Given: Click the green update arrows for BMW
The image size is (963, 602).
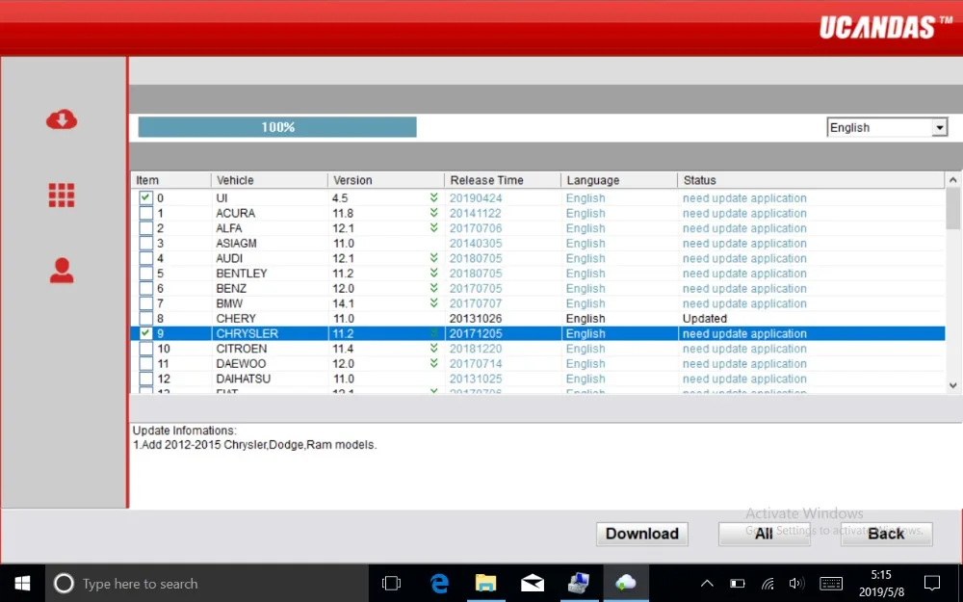Looking at the screenshot, I should tap(433, 302).
